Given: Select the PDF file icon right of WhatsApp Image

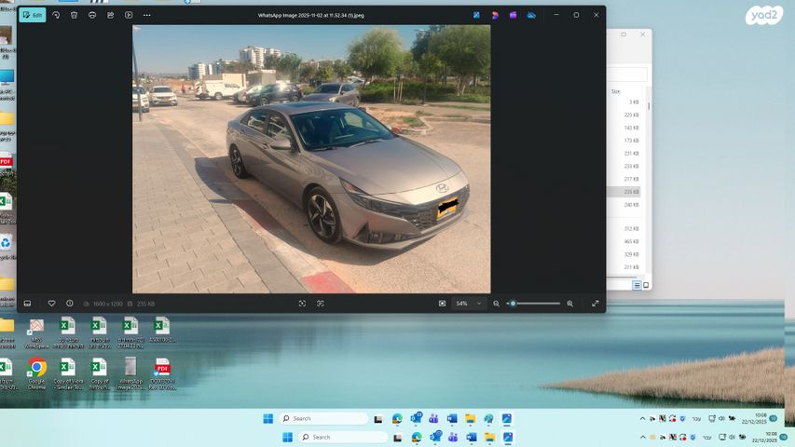Looking at the screenshot, I should [162, 373].
